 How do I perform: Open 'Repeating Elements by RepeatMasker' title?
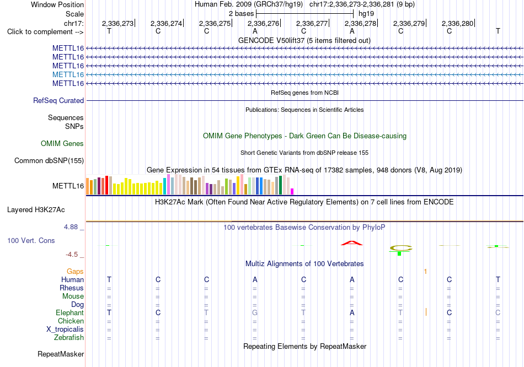[x=304, y=346]
